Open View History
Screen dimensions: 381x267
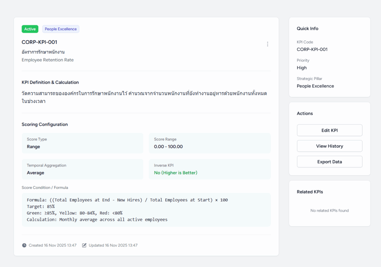click(329, 146)
